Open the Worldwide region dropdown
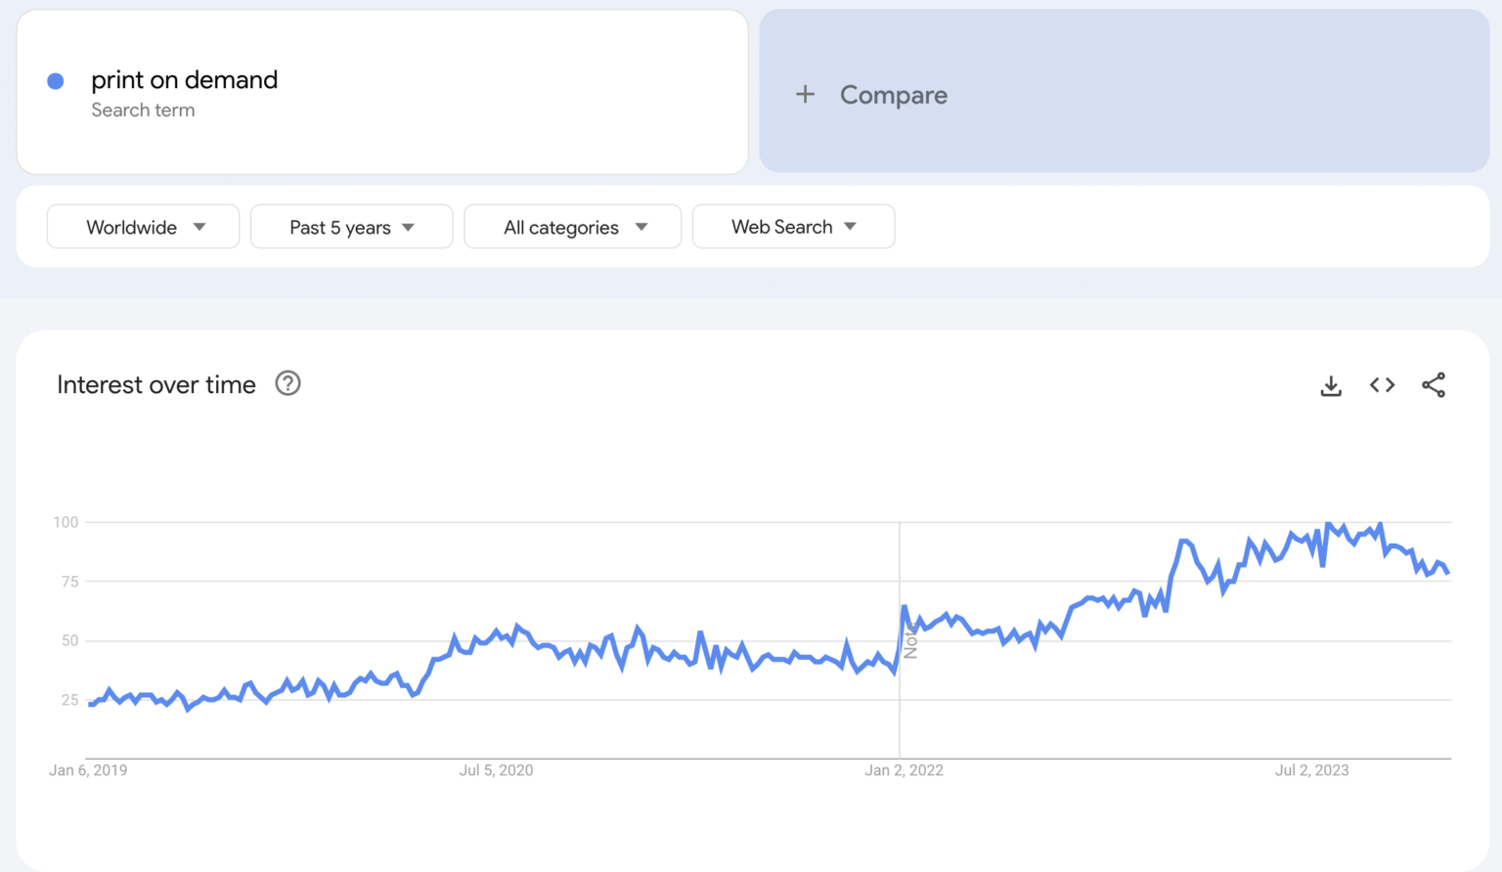Screen dimensions: 1502x872 (143, 227)
